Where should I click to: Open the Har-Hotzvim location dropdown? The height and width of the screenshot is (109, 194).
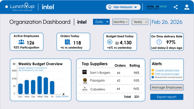[123, 7]
